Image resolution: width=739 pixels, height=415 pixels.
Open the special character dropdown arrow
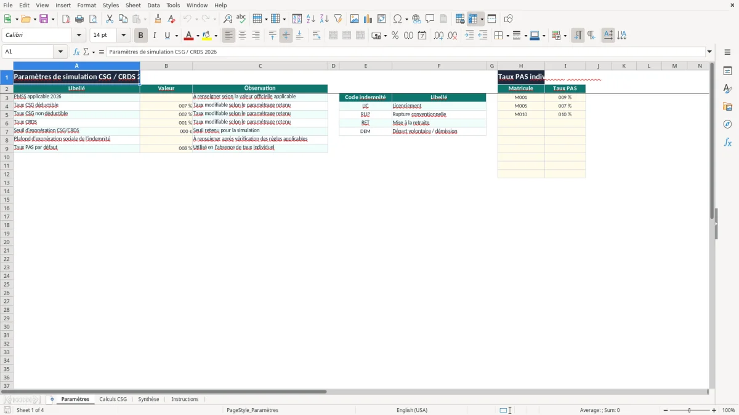coord(407,19)
